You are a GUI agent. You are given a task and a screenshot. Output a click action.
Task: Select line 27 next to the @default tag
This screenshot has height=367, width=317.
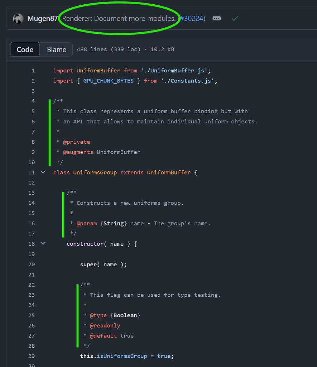tap(31, 335)
